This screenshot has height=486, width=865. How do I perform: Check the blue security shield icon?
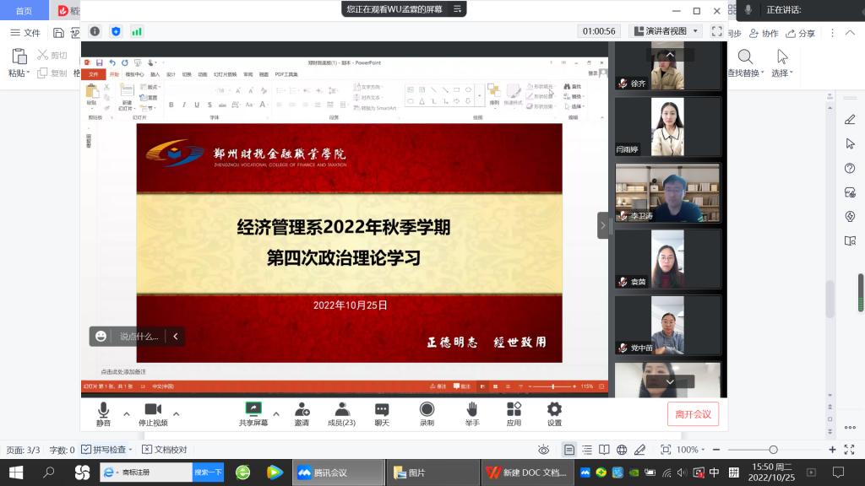[116, 31]
